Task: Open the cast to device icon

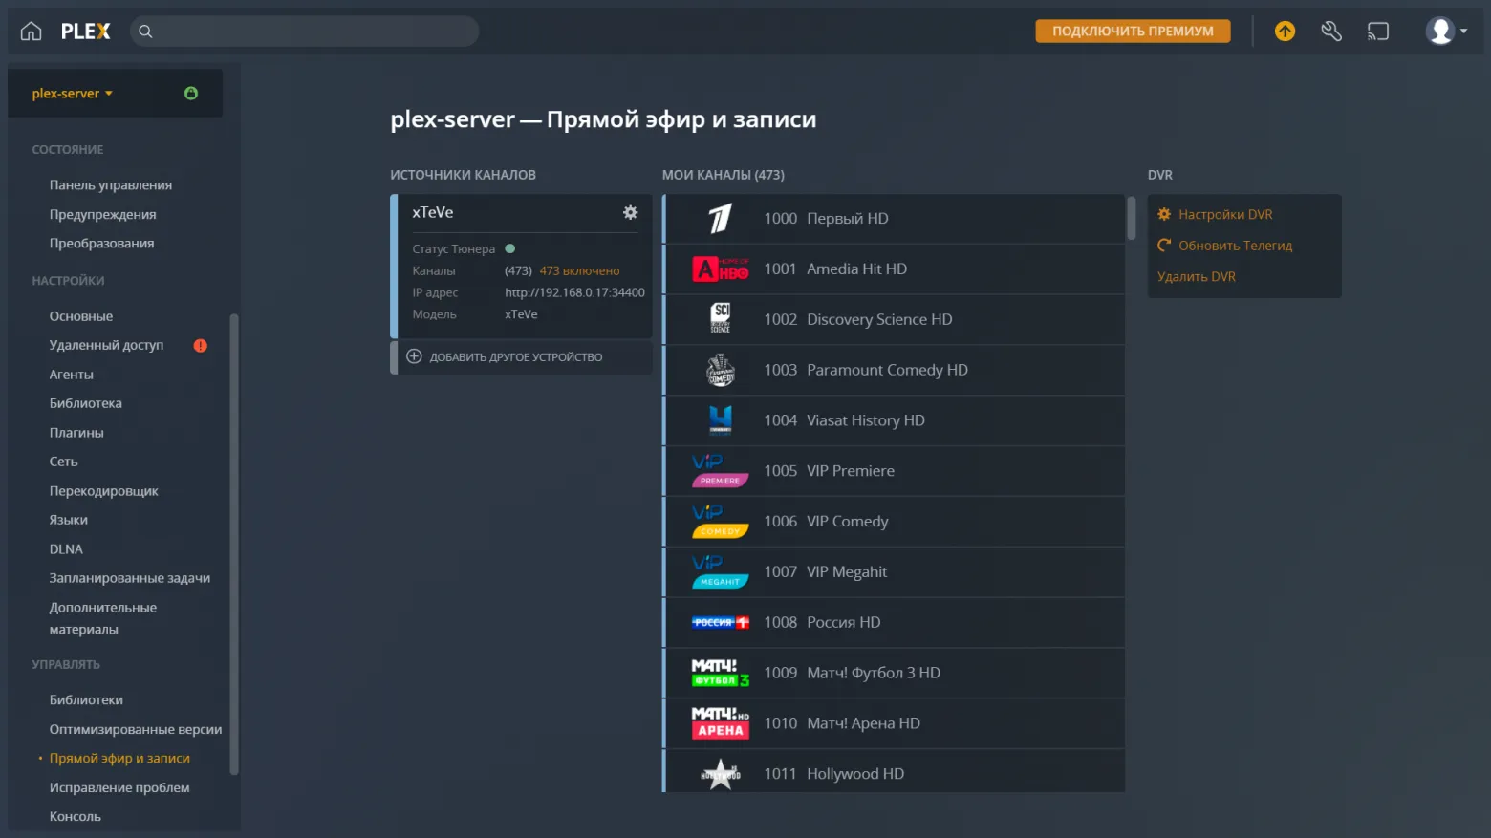Action: pos(1377,32)
